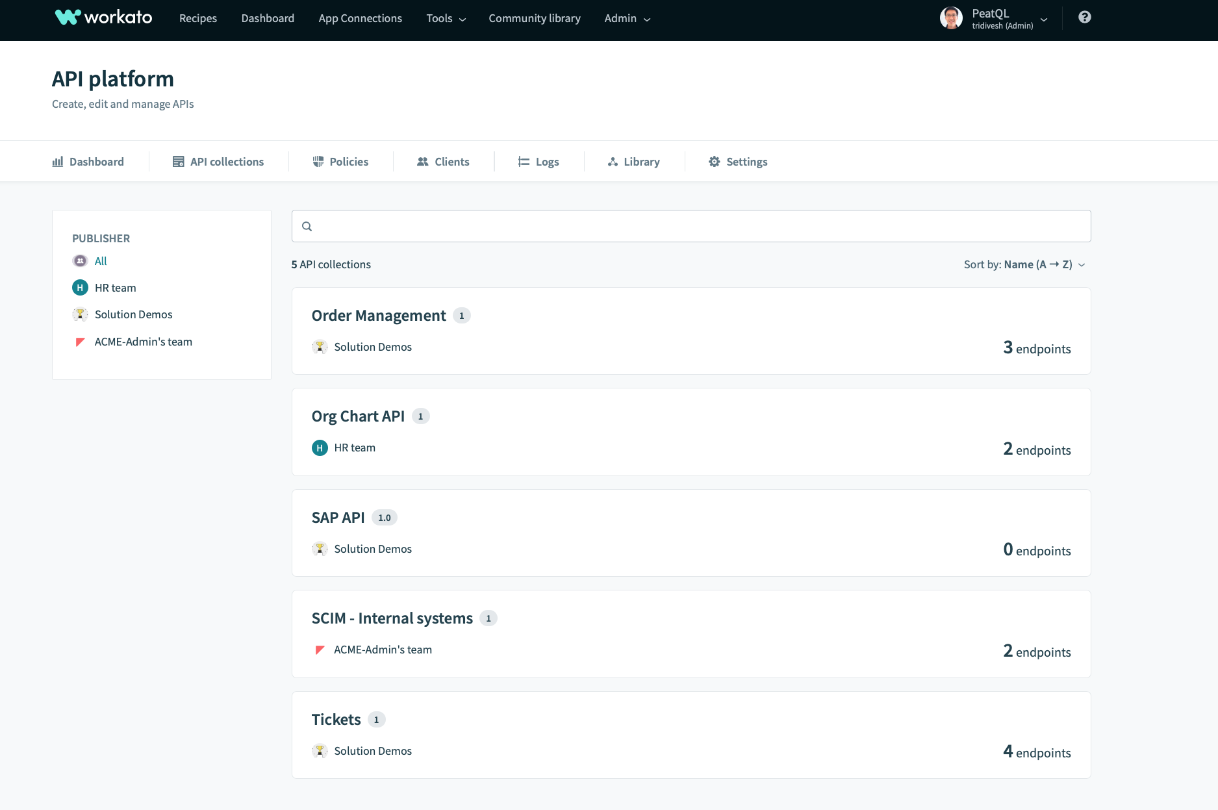Open the SCIM - Internal systems collection
1218x810 pixels.
coord(392,618)
